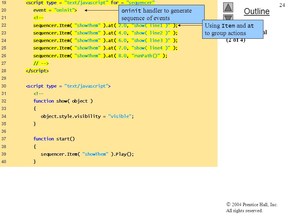288x216 pixels.
Task: Click the "oninit" event string on line 20
Action: (x=64, y=10)
